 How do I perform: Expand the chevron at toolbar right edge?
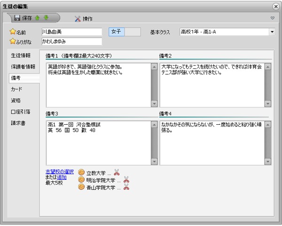273,18
